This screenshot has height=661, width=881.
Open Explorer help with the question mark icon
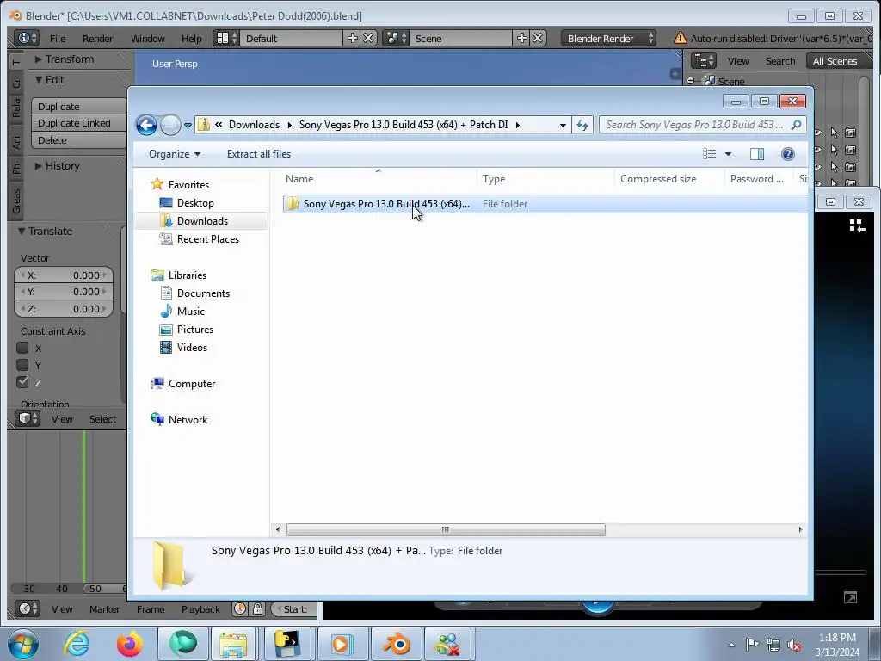(x=788, y=154)
